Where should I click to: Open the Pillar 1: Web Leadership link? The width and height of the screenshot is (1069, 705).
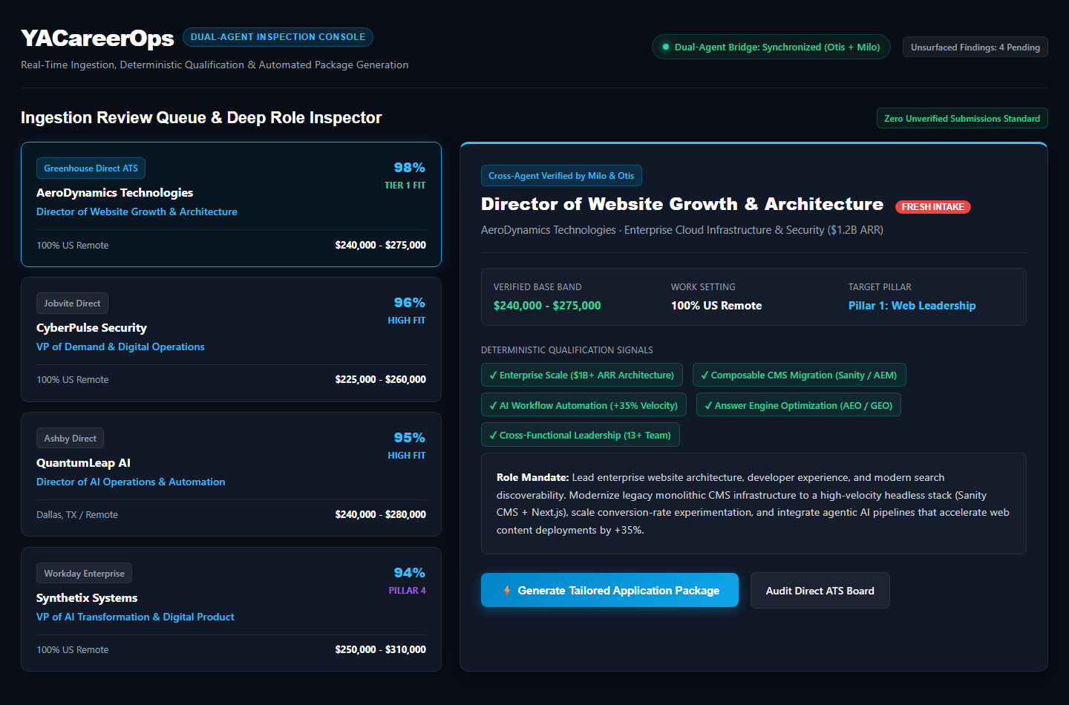pos(912,306)
